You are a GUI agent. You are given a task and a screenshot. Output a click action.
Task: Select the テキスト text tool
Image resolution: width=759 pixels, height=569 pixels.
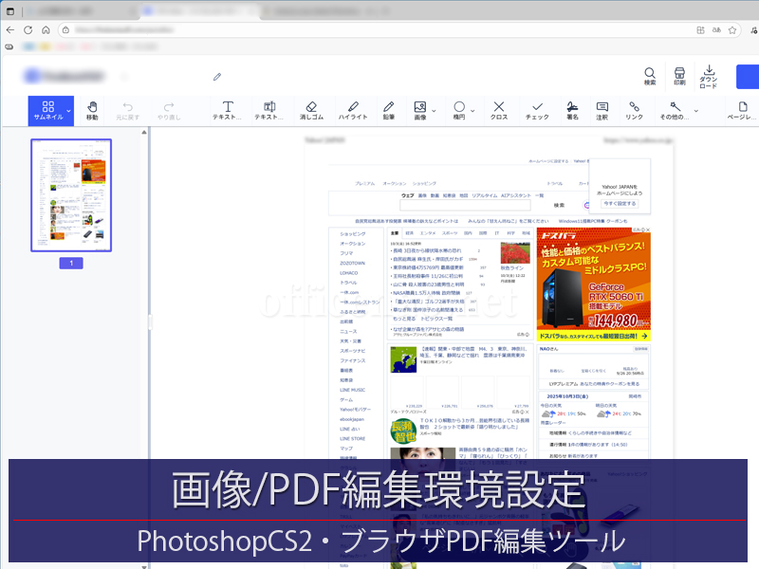point(228,110)
